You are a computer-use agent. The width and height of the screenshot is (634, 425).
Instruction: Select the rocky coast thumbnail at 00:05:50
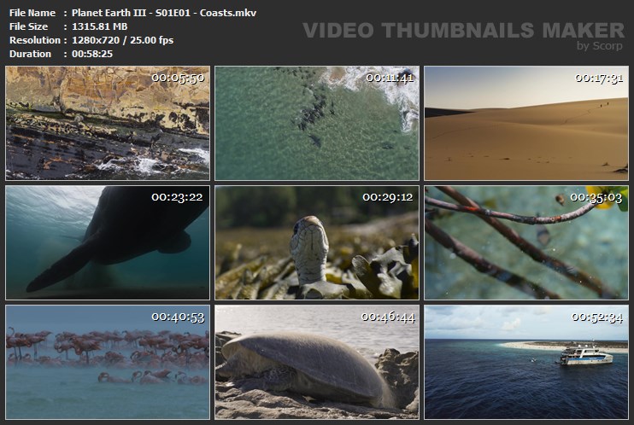tap(108, 123)
